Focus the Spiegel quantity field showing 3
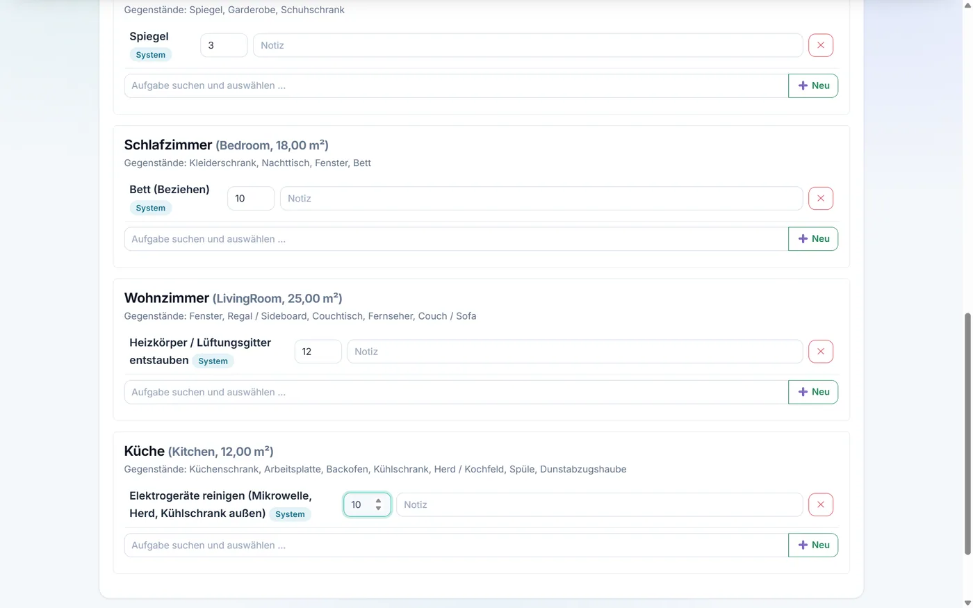973x608 pixels. coord(224,45)
